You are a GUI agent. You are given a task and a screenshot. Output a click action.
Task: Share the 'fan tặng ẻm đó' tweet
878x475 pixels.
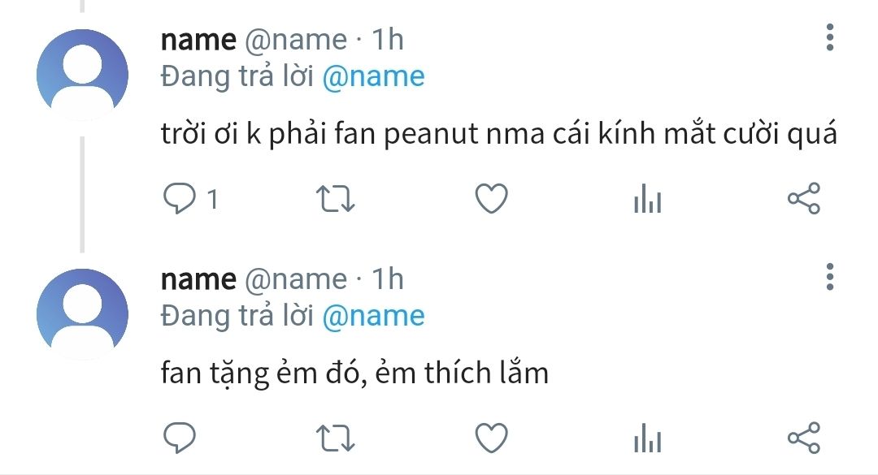coord(804,438)
